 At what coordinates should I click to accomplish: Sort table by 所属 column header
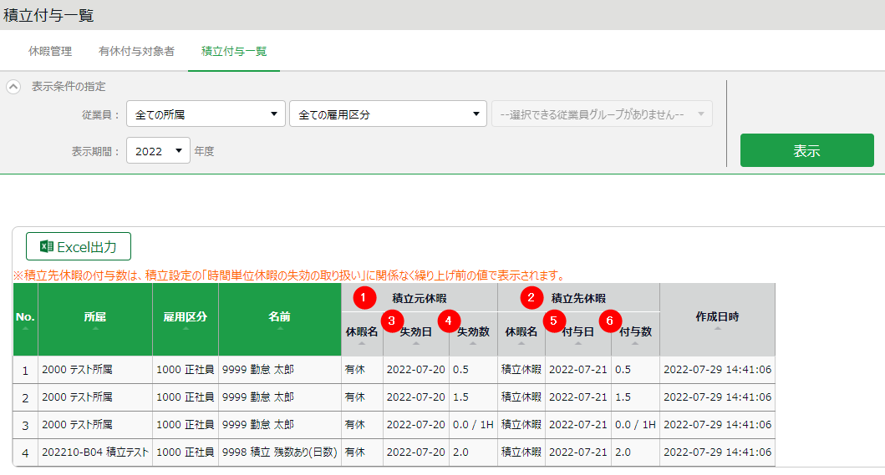point(95,319)
